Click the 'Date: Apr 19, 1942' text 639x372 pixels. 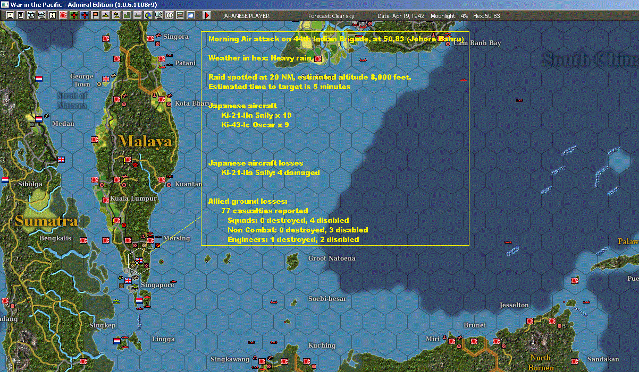[x=401, y=16]
